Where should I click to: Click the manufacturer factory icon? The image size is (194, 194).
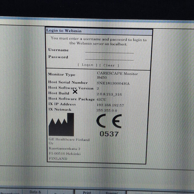tap(61, 125)
